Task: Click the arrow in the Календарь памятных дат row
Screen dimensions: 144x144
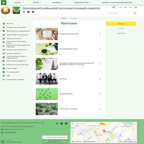Action: pos(100,64)
